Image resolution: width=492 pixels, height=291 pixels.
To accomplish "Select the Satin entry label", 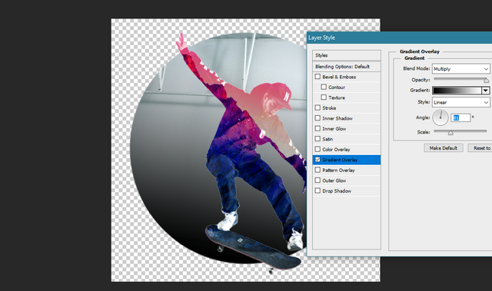I will click(327, 139).
